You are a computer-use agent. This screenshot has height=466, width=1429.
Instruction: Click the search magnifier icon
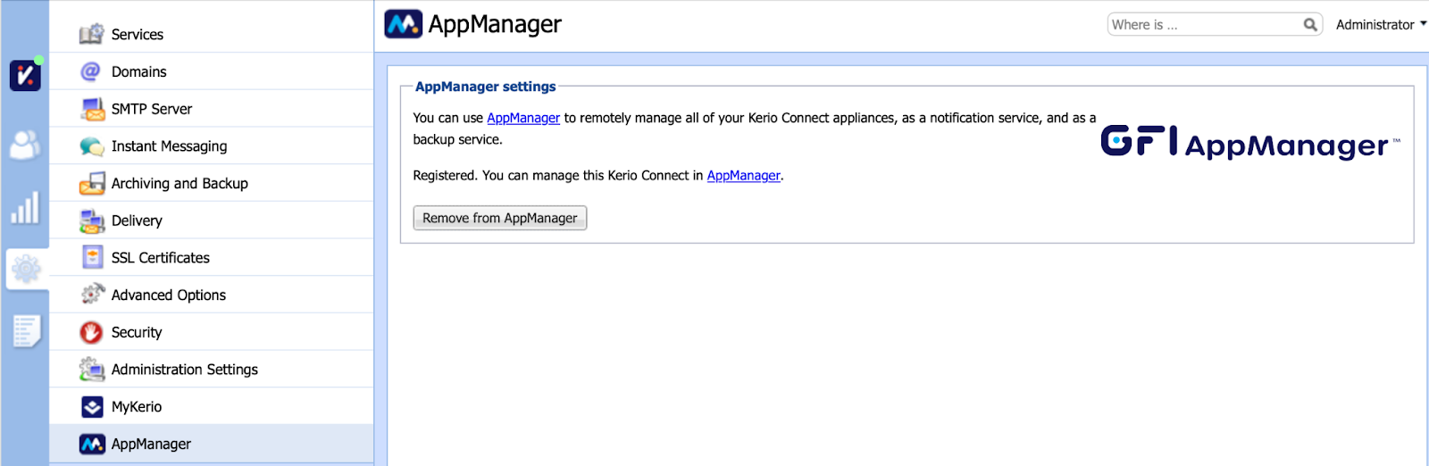pos(1310,25)
